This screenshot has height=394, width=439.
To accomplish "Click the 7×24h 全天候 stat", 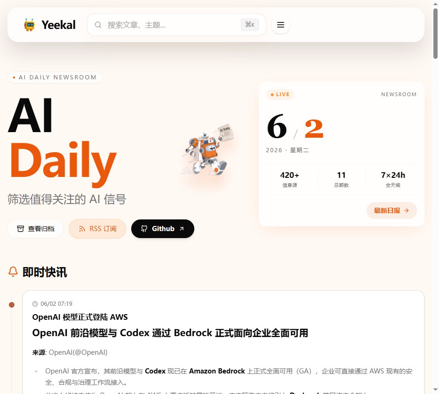I will point(393,179).
